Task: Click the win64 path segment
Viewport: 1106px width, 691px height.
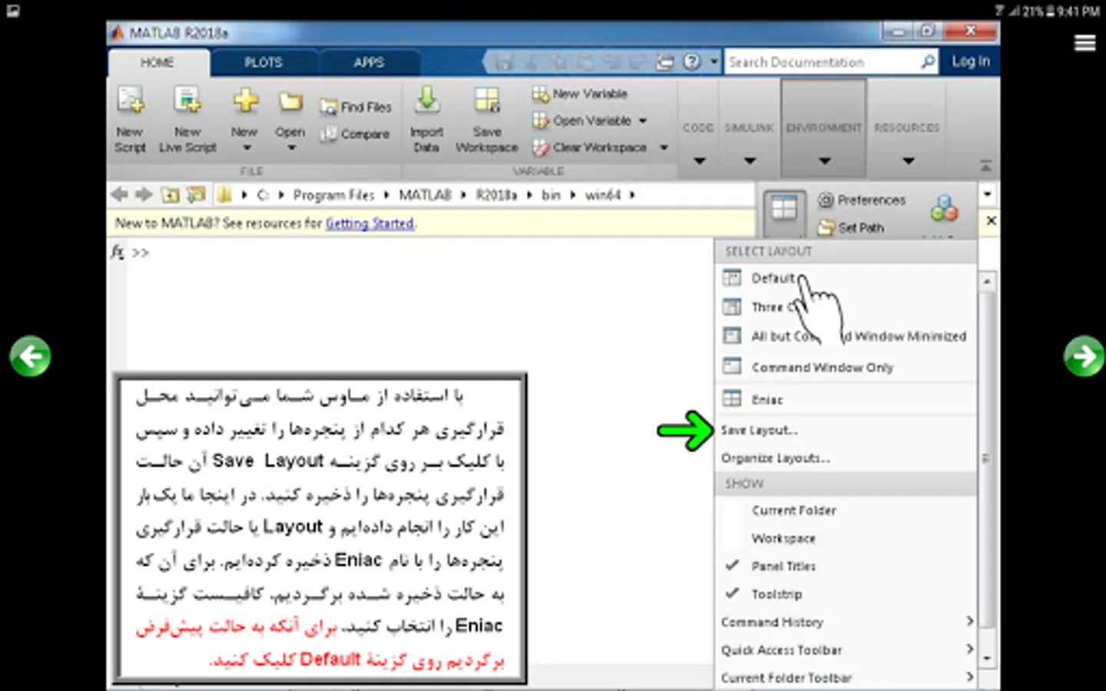Action: (602, 195)
